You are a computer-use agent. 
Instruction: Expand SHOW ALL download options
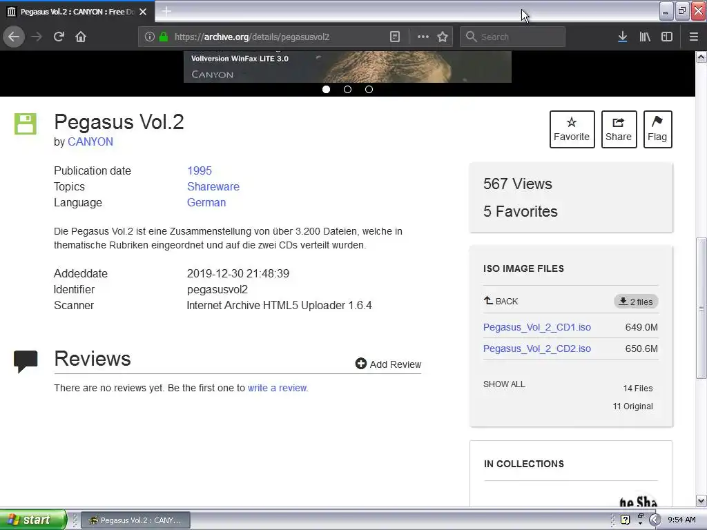[x=504, y=384]
